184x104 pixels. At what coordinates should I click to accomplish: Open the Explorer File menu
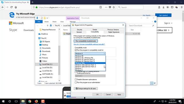click(39, 22)
